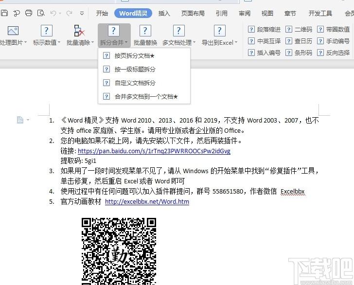The height and width of the screenshot is (285, 354).
Task: Click the QR code image in document
Action: (119, 251)
